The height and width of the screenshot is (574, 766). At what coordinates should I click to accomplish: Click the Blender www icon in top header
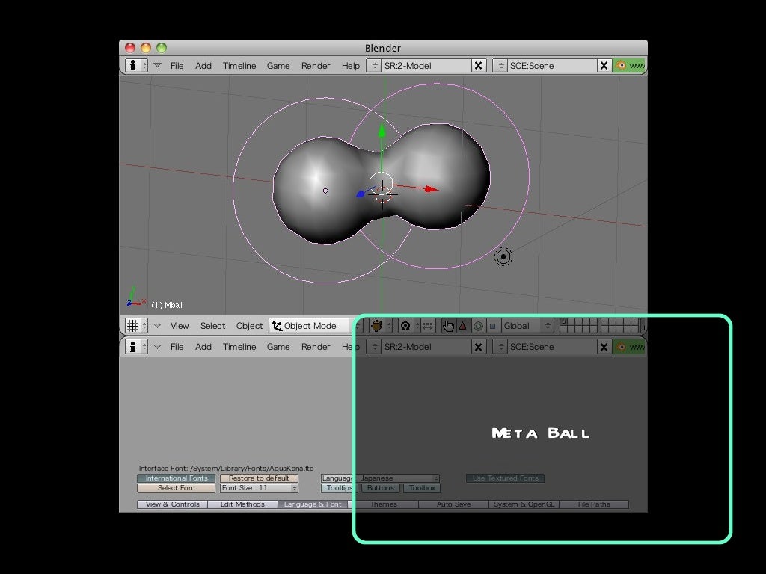[631, 66]
